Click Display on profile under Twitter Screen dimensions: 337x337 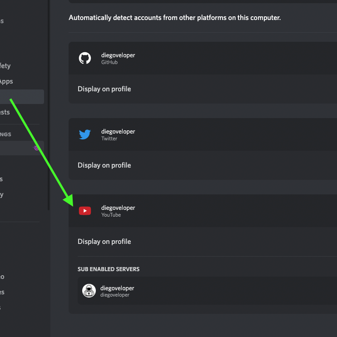104,165
